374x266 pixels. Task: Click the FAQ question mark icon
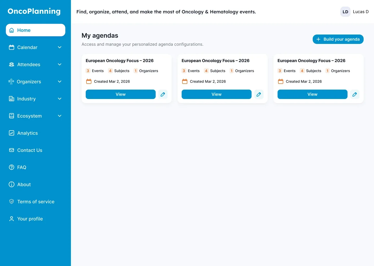(12, 167)
